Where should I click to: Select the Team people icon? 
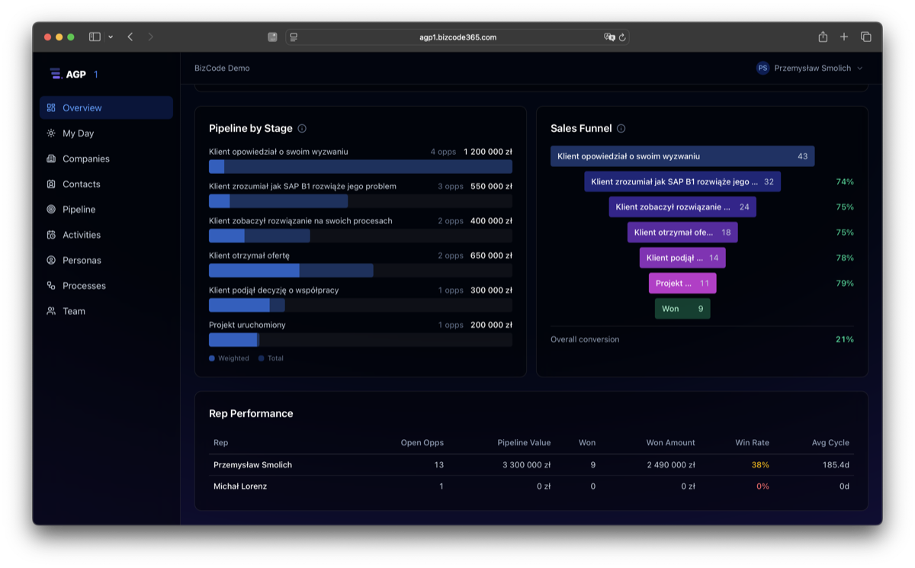[x=50, y=310]
